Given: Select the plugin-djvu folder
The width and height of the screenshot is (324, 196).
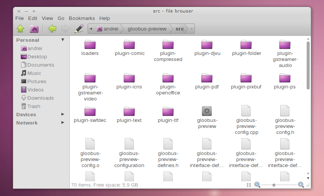Looking at the screenshot, I should [207, 48].
